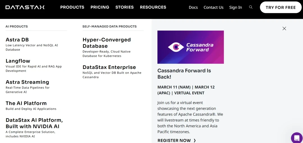Click the Register Now arrow chevron
Image resolution: width=303 pixels, height=143 pixels.
pyautogui.click(x=195, y=140)
